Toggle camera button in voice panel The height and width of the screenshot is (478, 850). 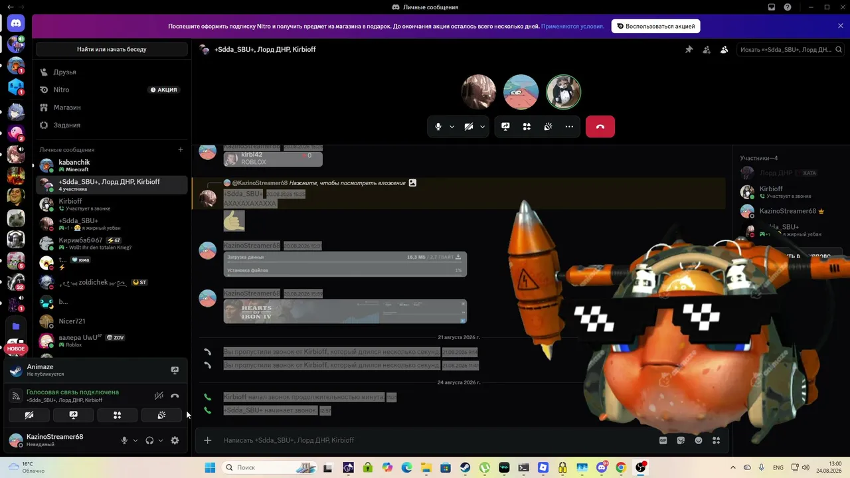click(29, 415)
